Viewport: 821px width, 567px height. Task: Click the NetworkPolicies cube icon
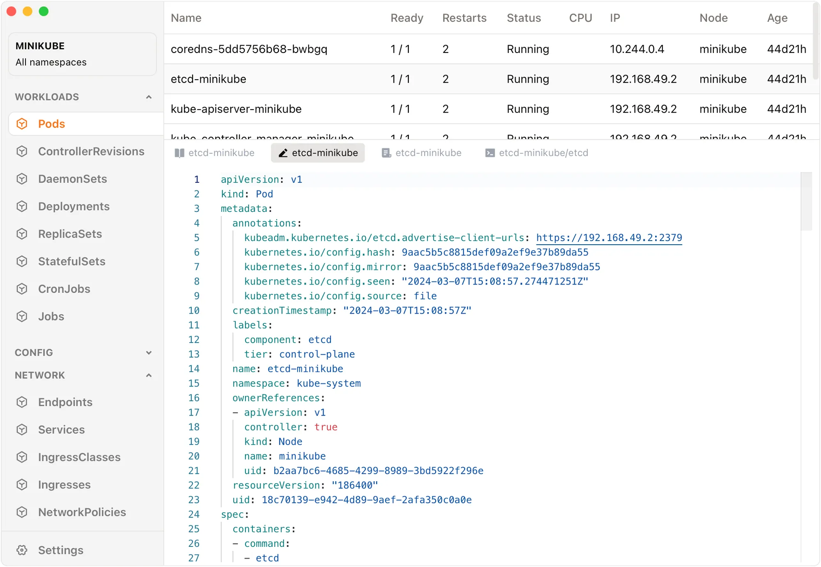click(x=22, y=512)
